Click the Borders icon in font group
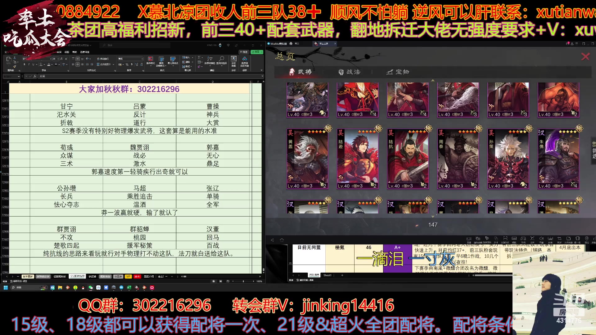596x335 pixels. coord(41,65)
